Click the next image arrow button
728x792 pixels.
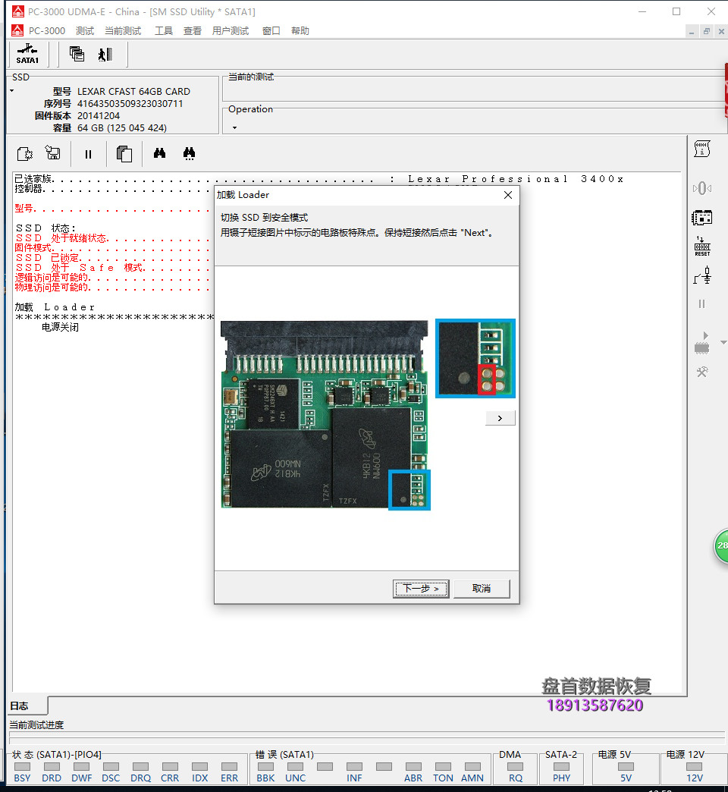pyautogui.click(x=500, y=418)
